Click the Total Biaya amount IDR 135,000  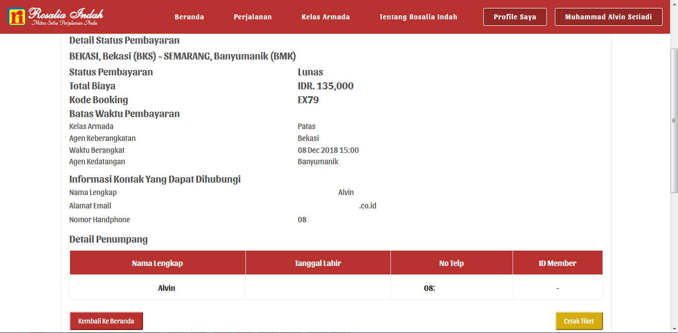pos(325,85)
